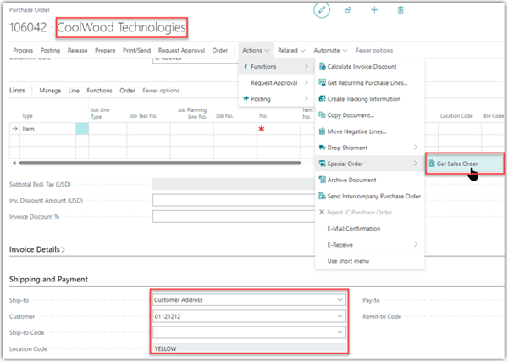Screen dimensions: 508x362
Task: Click Functions in the Lines toolbar
Action: click(x=99, y=90)
